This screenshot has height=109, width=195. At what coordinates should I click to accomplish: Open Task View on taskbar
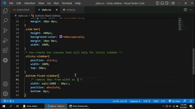point(17,106)
